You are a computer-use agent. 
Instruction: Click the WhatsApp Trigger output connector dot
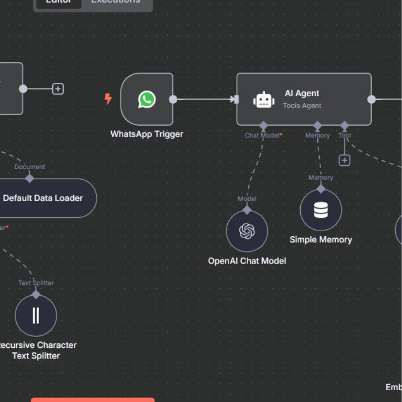tap(173, 99)
